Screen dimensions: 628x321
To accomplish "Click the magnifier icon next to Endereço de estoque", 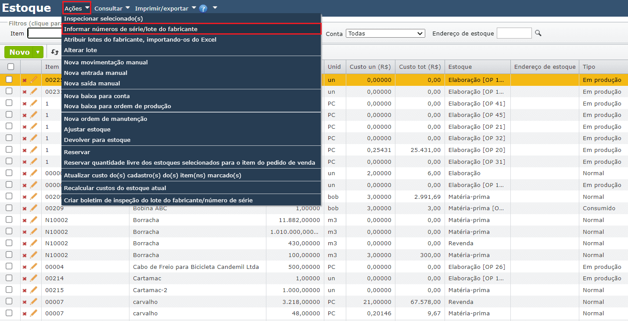I will [538, 33].
